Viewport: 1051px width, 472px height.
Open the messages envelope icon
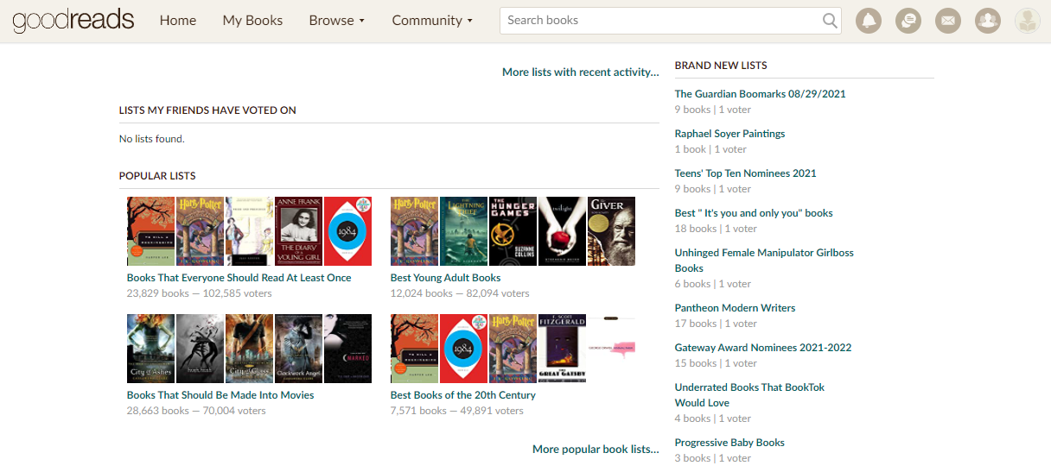[x=948, y=21]
